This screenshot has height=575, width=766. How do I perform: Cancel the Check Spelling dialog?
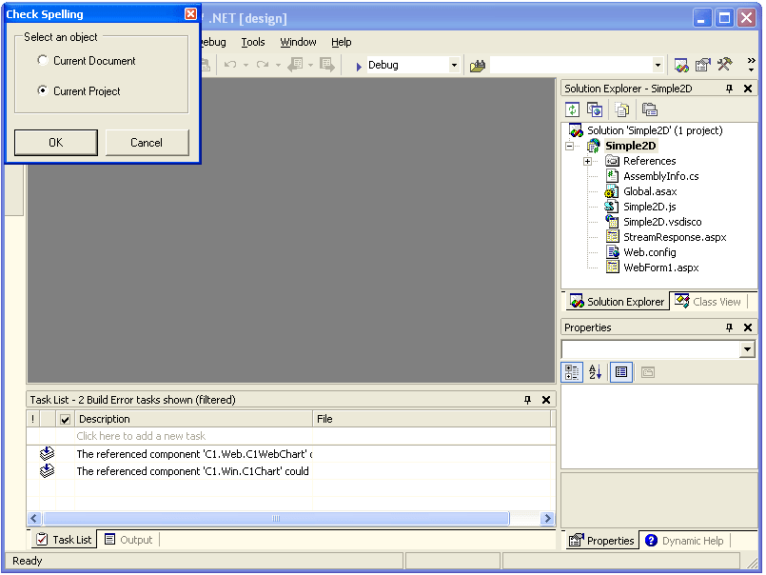(x=147, y=142)
